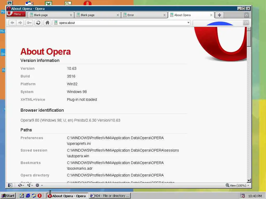Open the Windows Start button
Screen dimensions: 266x199
click(8, 196)
